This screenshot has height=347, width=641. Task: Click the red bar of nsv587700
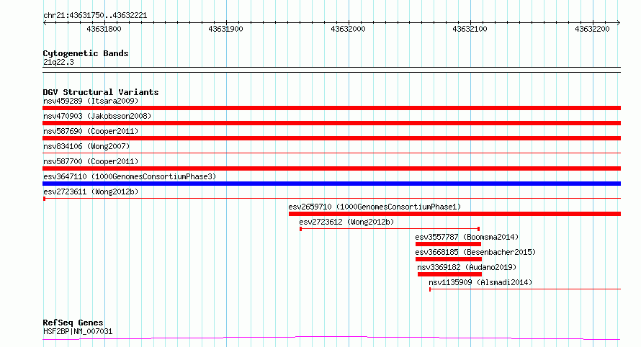pos(331,168)
